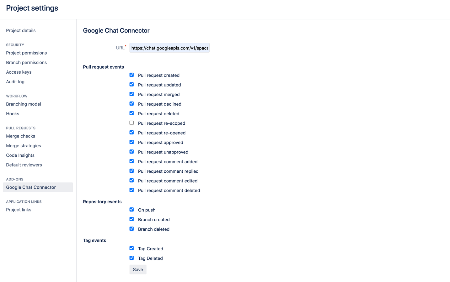The image size is (450, 282).
Task: Toggle Branch deleted checkbox
Action: pyautogui.click(x=131, y=229)
